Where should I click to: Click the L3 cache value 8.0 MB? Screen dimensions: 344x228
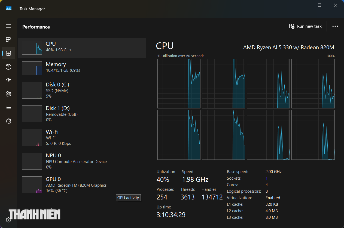pyautogui.click(x=272, y=217)
